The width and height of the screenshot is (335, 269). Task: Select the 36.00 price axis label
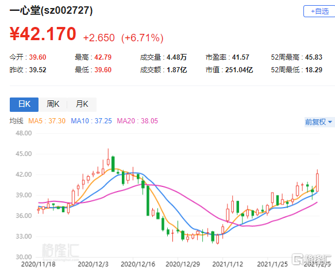pyautogui.click(x=24, y=216)
